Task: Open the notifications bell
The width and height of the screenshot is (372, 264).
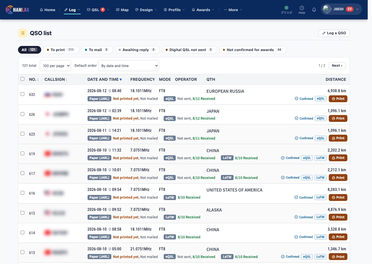Action: coord(314,10)
